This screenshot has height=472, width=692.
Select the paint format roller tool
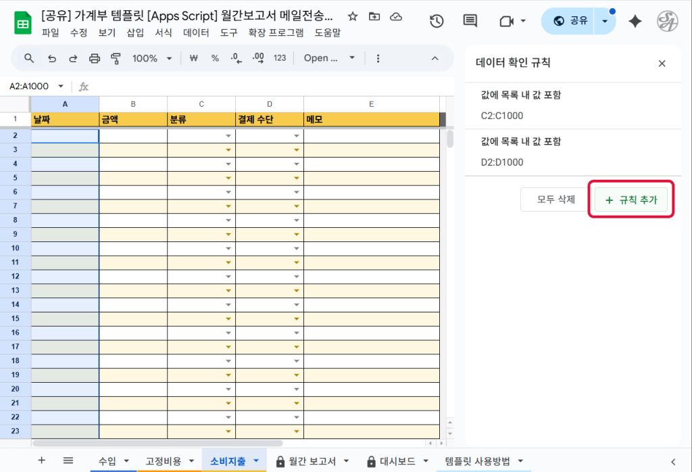point(116,58)
